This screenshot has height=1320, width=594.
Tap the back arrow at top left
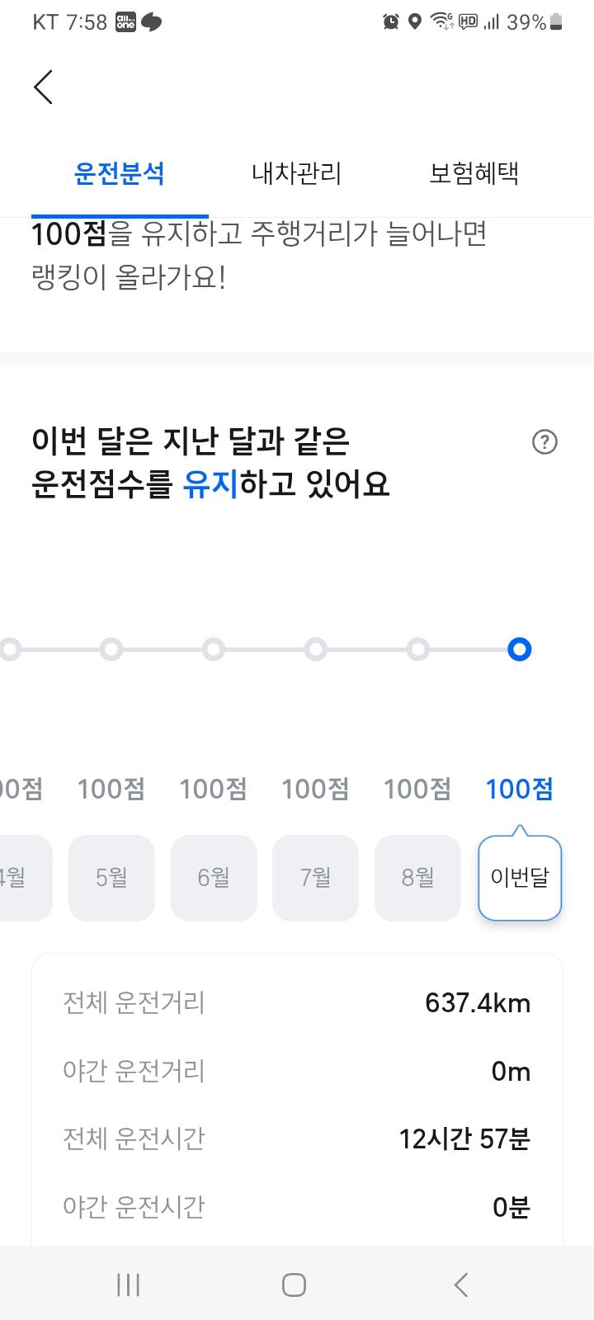pyautogui.click(x=42, y=86)
